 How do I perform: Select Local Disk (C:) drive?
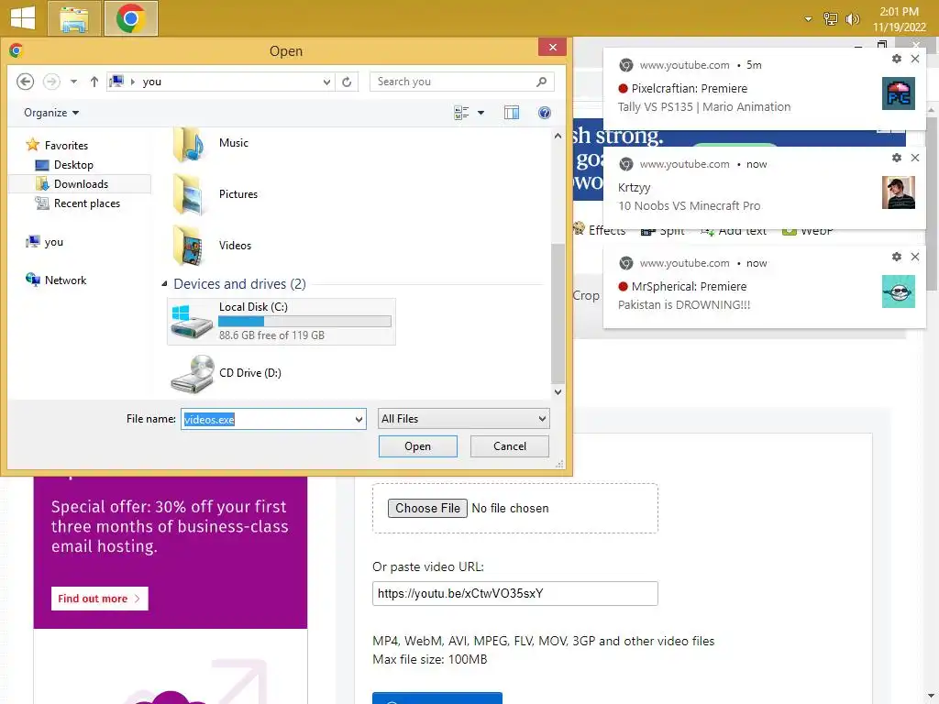[282, 322]
